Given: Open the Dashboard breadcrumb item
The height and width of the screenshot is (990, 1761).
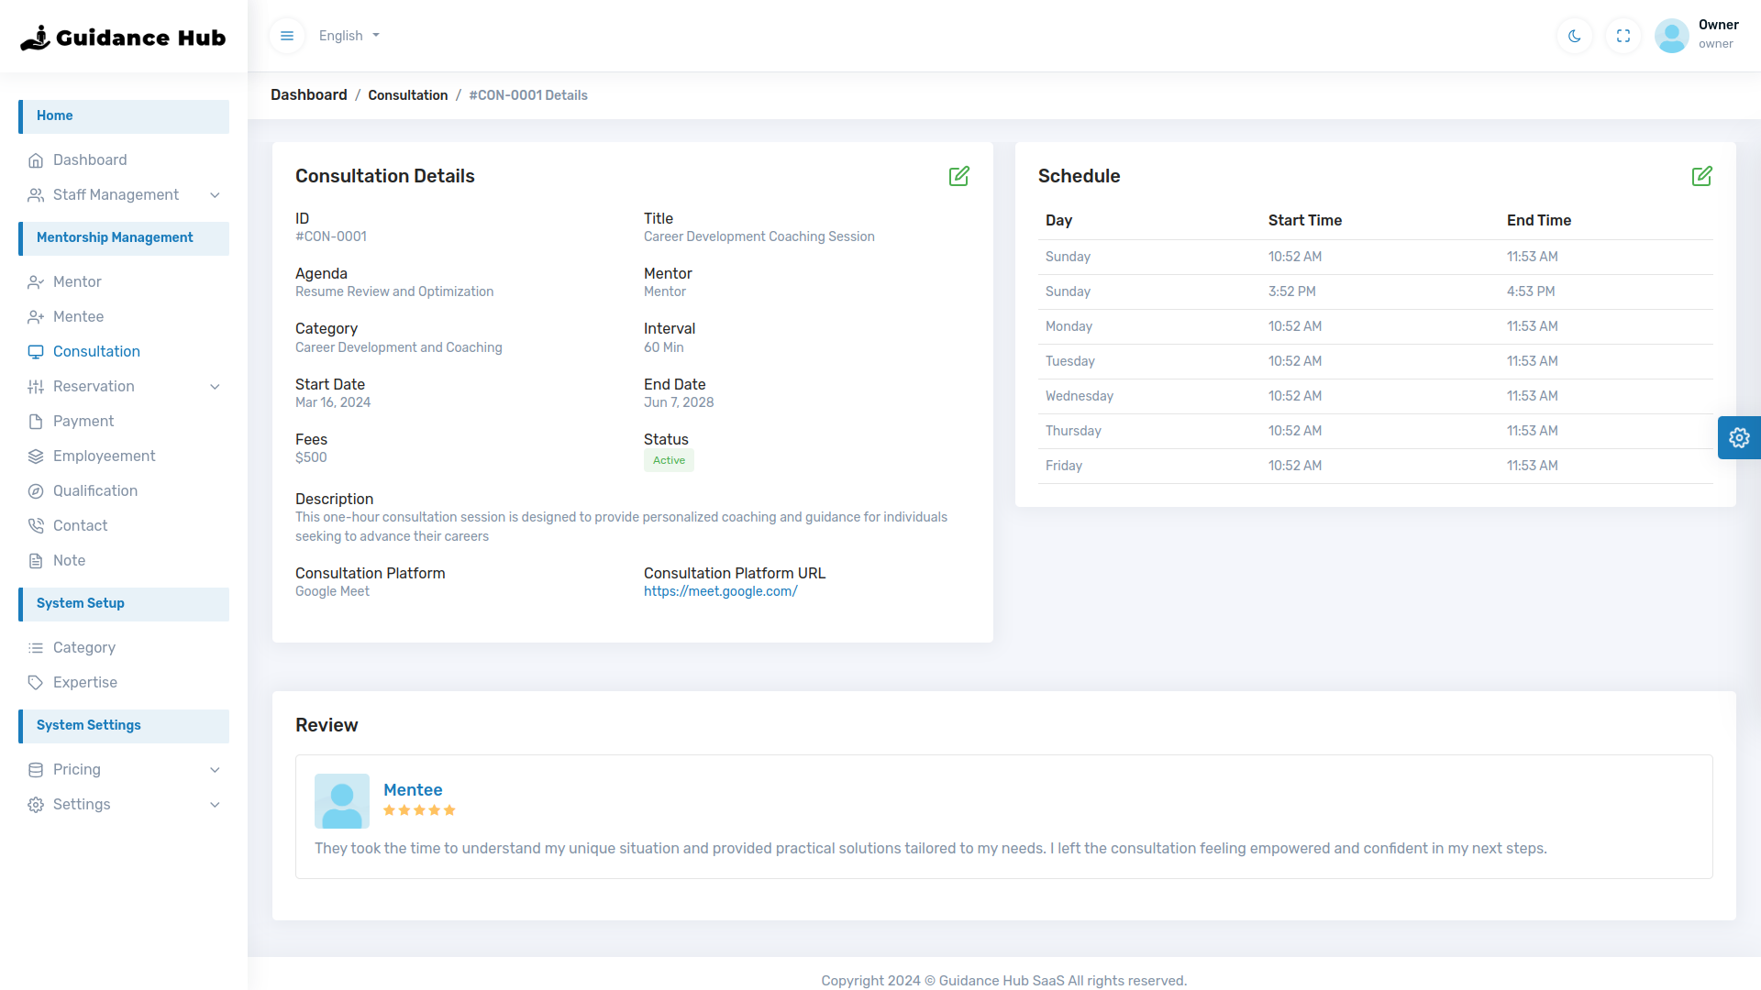Looking at the screenshot, I should (308, 94).
